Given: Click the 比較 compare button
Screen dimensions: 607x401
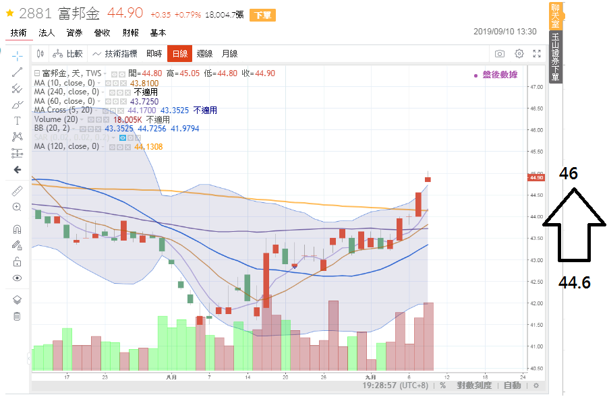Looking at the screenshot, I should click(67, 54).
